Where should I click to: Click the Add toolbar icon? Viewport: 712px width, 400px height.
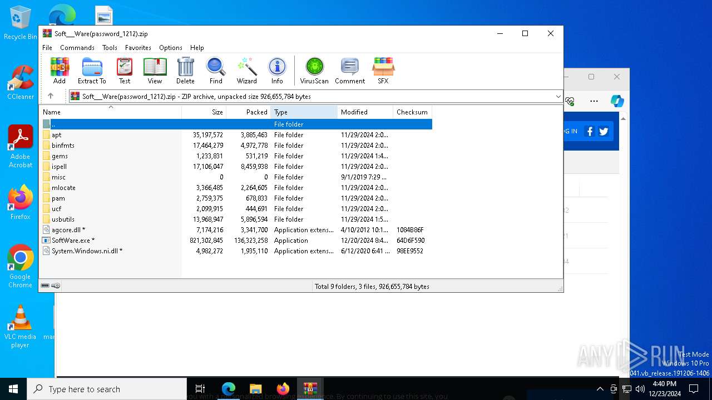point(60,71)
